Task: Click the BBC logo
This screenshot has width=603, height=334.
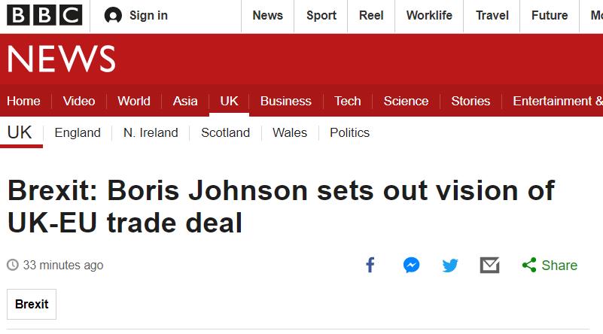Action: click(44, 15)
